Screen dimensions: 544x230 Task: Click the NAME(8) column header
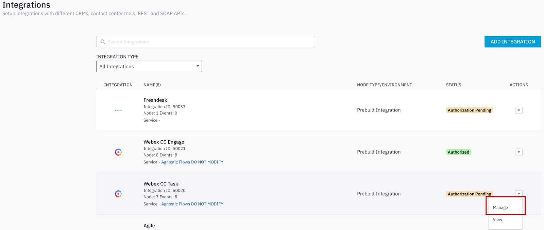pos(152,85)
